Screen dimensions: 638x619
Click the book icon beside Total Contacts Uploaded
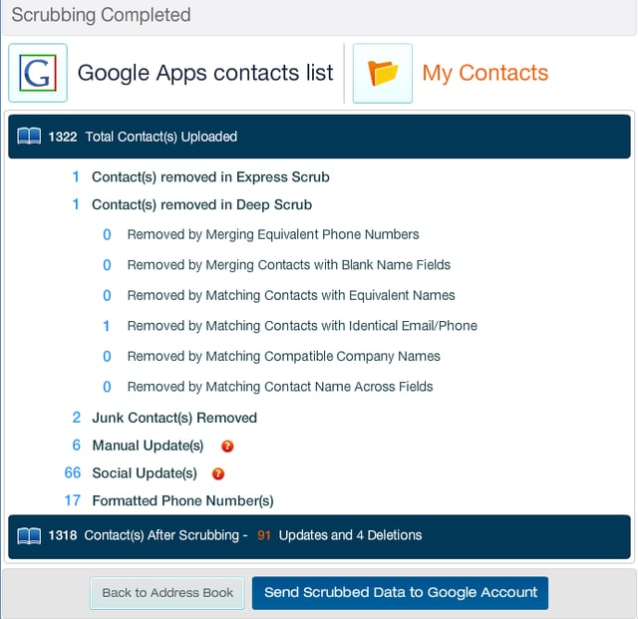pos(29,137)
